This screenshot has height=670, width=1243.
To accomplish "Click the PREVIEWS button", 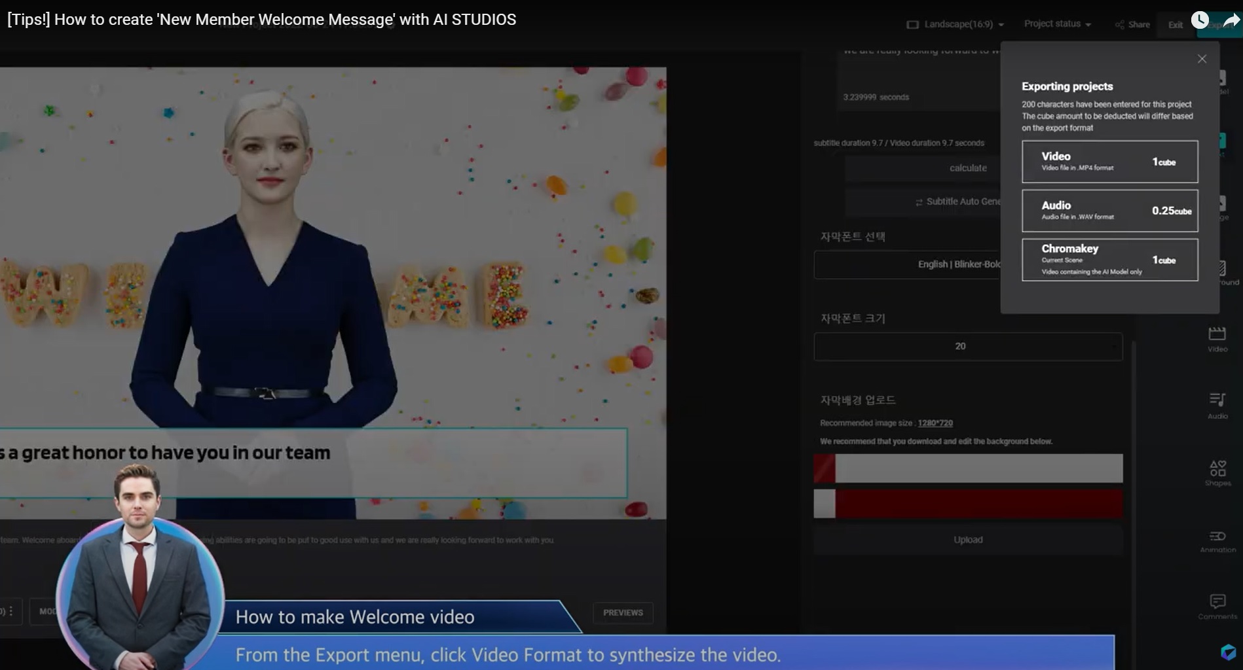I will [x=623, y=613].
